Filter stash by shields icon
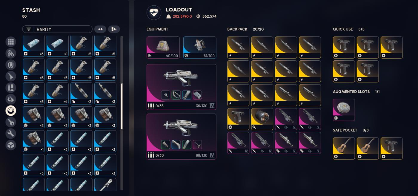 pyautogui.click(x=11, y=65)
